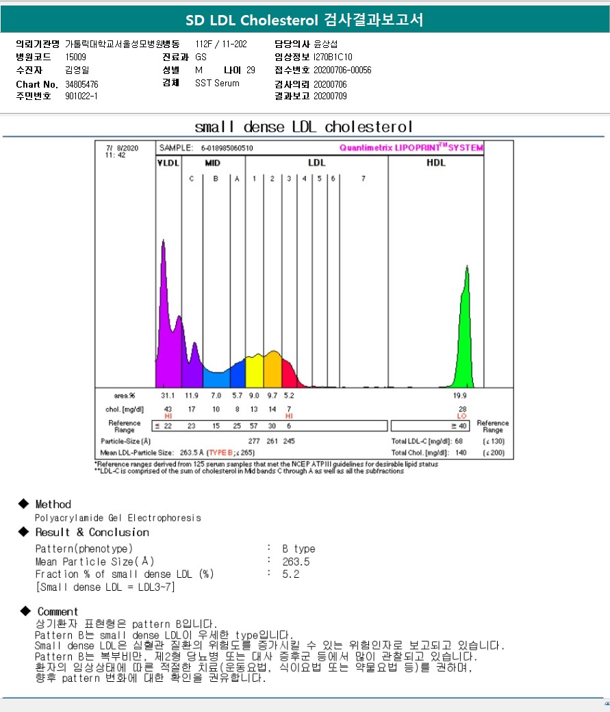Click the red LDL 3 band area
The width and height of the screenshot is (610, 712).
point(290,374)
